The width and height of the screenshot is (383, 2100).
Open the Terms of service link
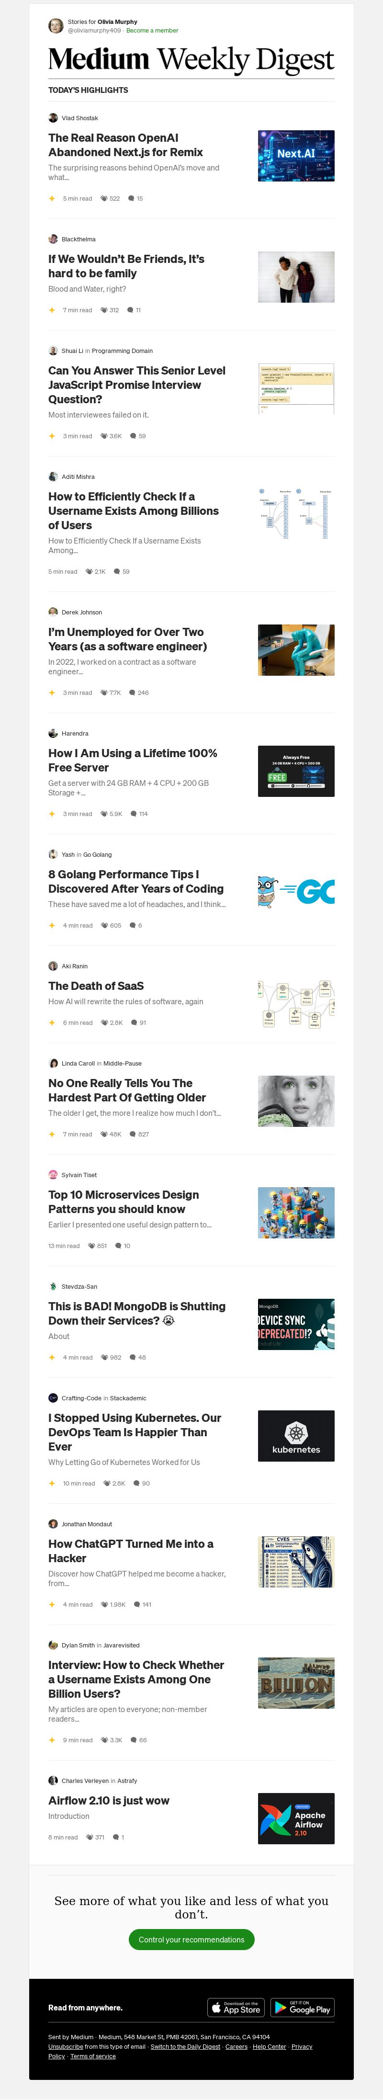tap(93, 2056)
